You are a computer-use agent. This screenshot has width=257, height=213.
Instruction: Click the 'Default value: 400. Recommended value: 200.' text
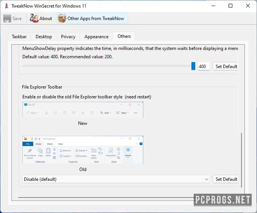coord(67,57)
